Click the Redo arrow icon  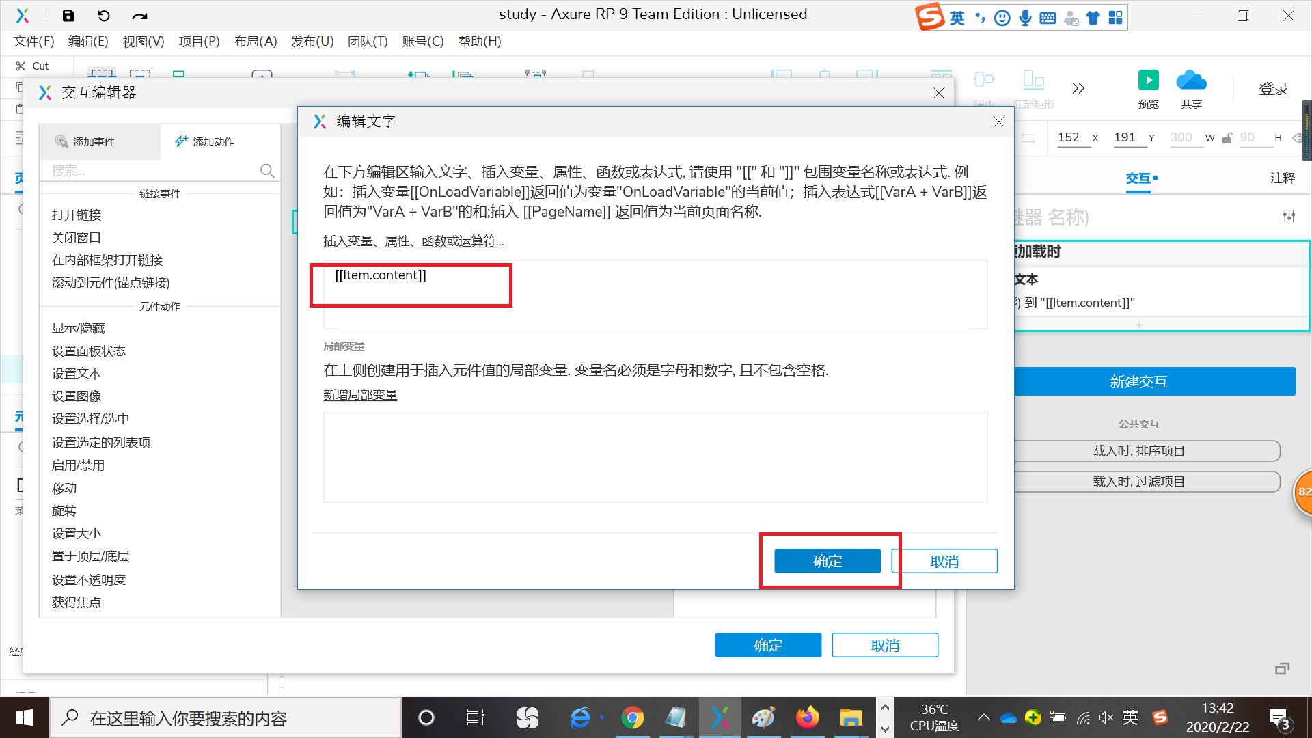point(139,15)
